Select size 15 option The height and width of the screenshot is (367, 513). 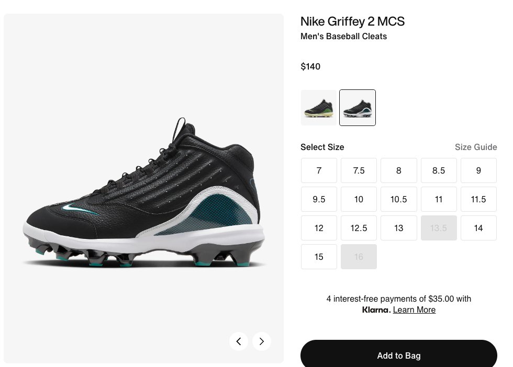point(319,257)
